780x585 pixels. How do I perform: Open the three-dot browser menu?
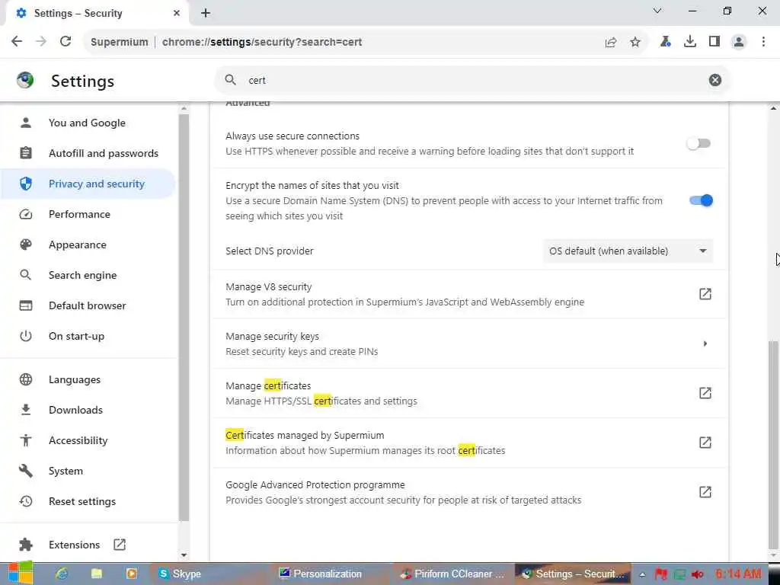[763, 42]
